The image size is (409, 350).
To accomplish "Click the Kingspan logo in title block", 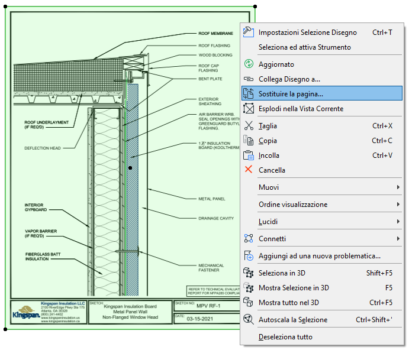I will 25,312.
